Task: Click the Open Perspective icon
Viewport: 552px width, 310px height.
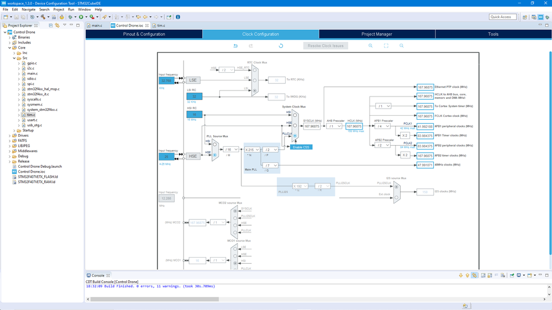Action: [524, 17]
